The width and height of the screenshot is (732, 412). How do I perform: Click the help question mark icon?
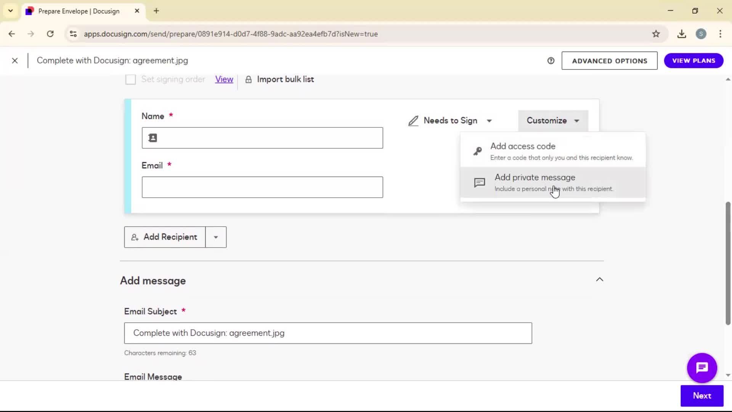pyautogui.click(x=551, y=61)
